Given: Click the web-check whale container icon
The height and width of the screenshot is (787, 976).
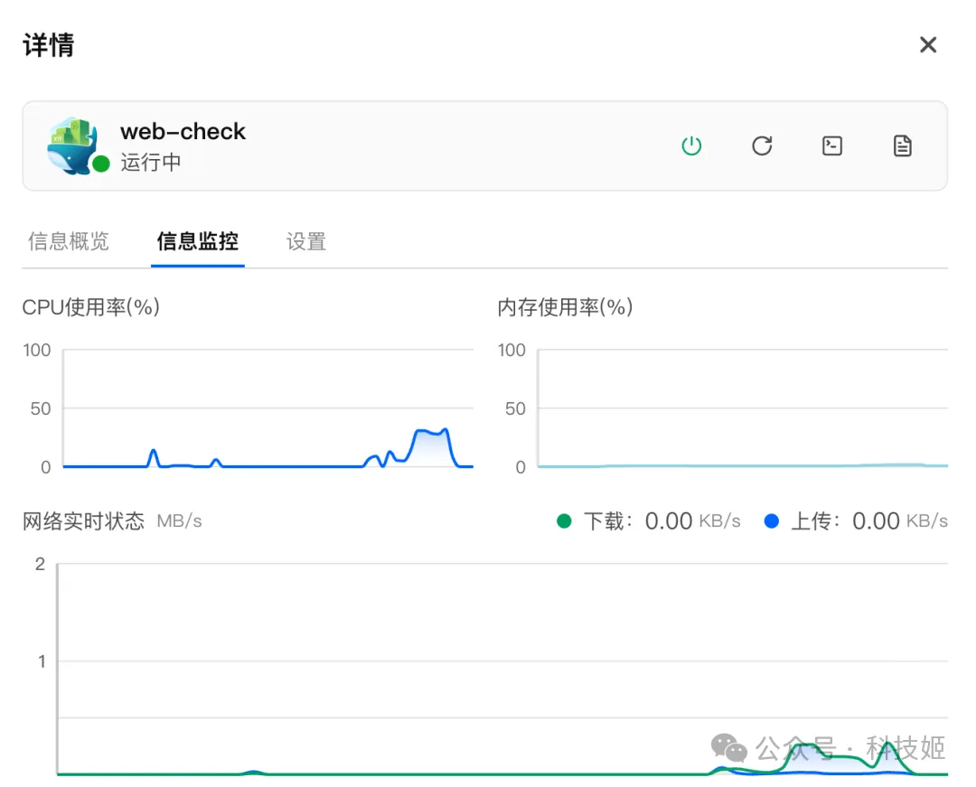Looking at the screenshot, I should (72, 145).
